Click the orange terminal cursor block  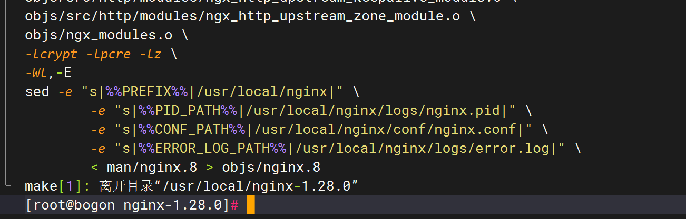coord(250,205)
